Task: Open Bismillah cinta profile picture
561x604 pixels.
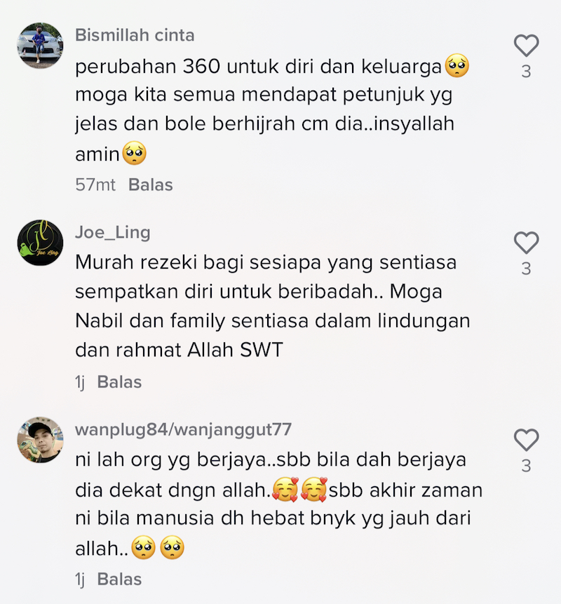Action: tap(40, 46)
